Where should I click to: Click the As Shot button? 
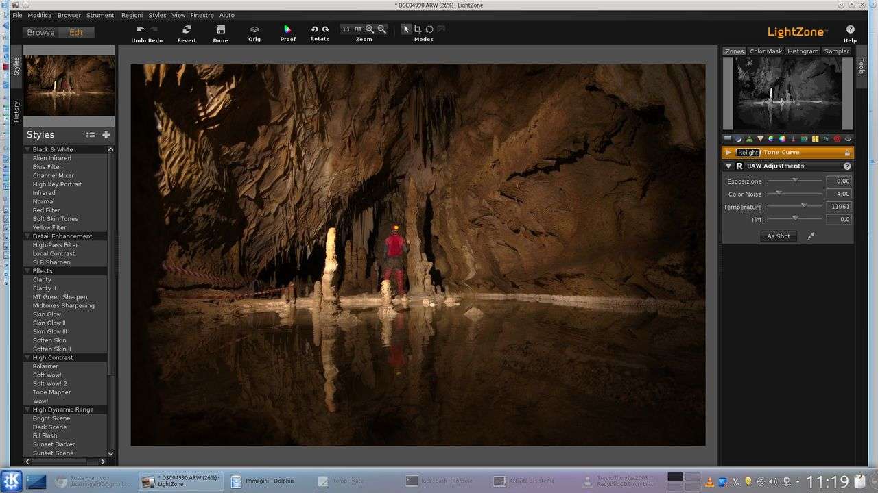pos(779,236)
